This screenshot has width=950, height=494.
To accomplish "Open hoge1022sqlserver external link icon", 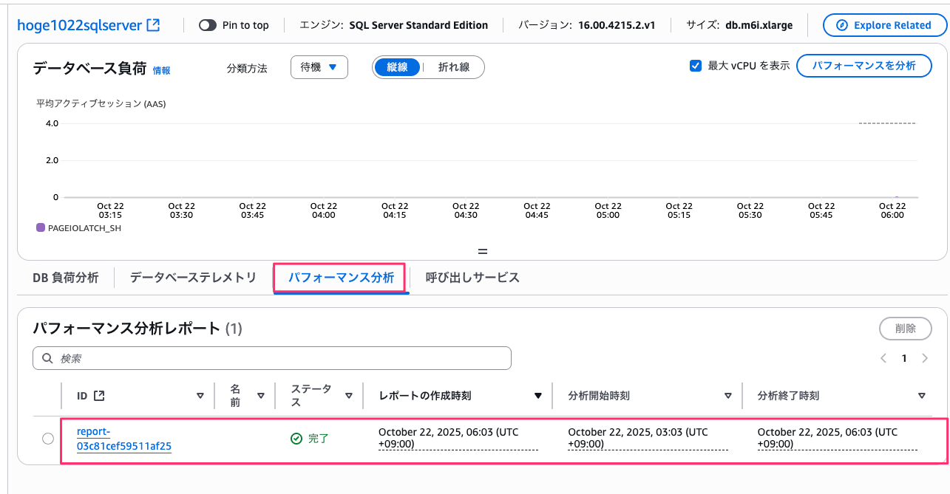I will pos(153,25).
